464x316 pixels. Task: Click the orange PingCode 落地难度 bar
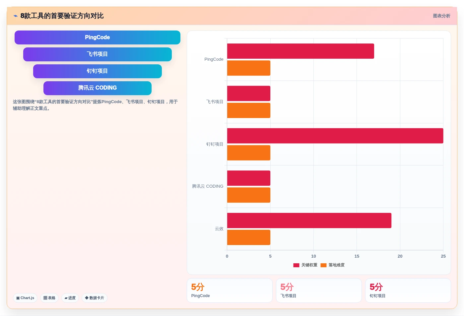249,68
